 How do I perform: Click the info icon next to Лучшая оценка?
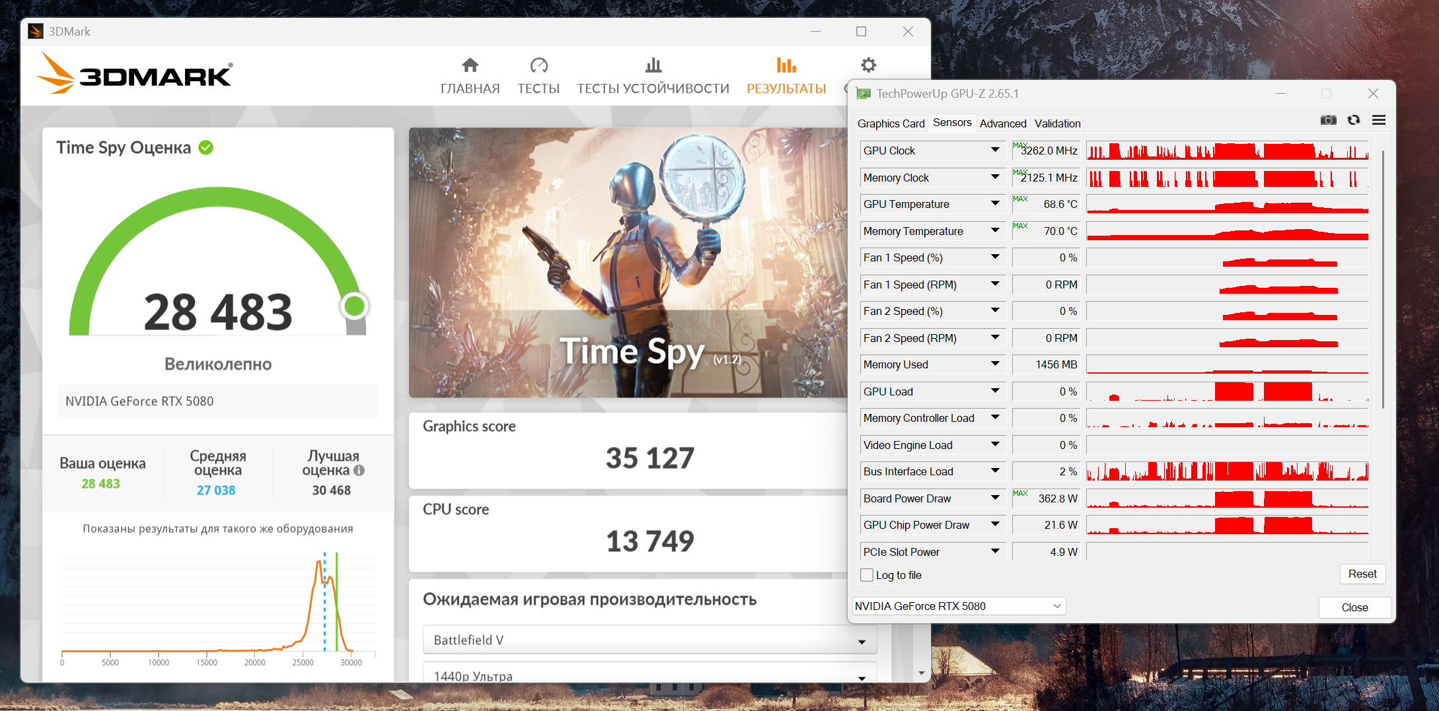(359, 471)
